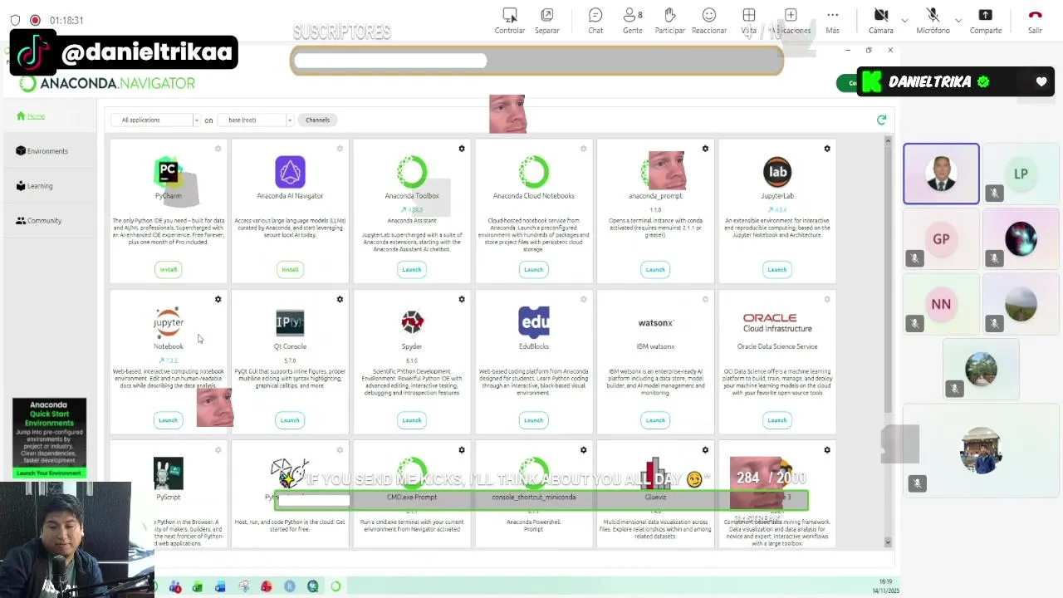Install PyCharm
1063x598 pixels.
pos(169,269)
